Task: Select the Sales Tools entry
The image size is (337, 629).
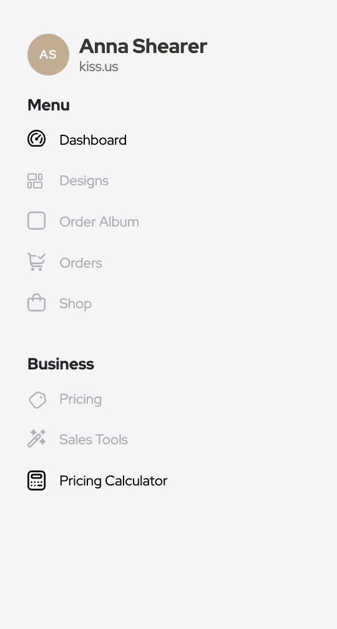Action: 94,440
